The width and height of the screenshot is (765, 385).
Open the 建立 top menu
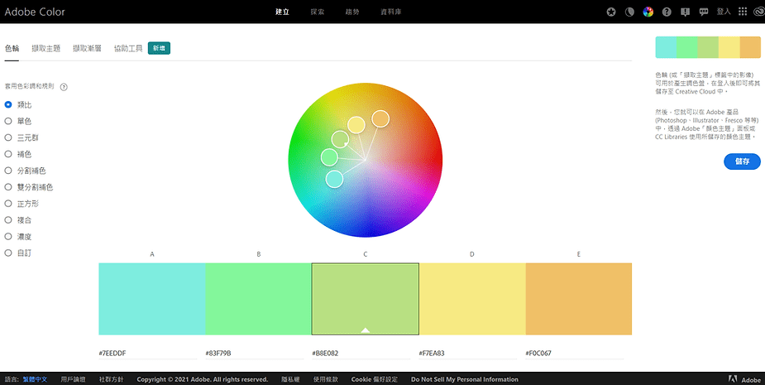(282, 12)
